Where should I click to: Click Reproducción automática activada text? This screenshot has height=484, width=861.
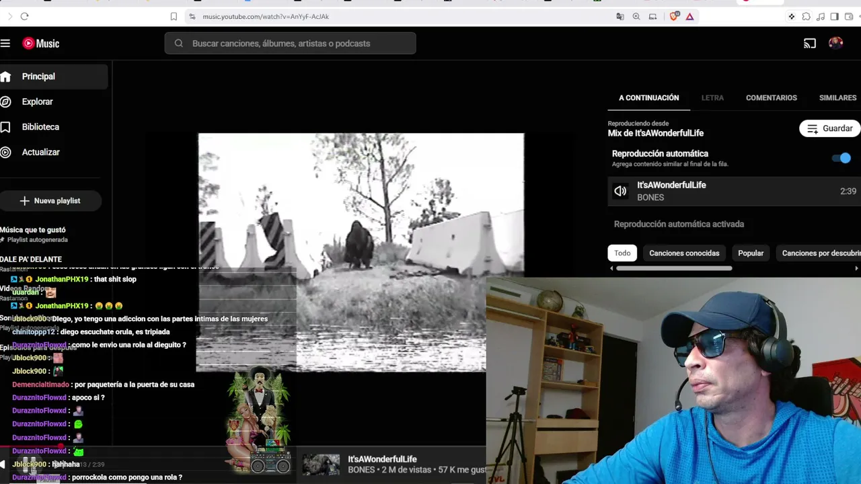(679, 224)
